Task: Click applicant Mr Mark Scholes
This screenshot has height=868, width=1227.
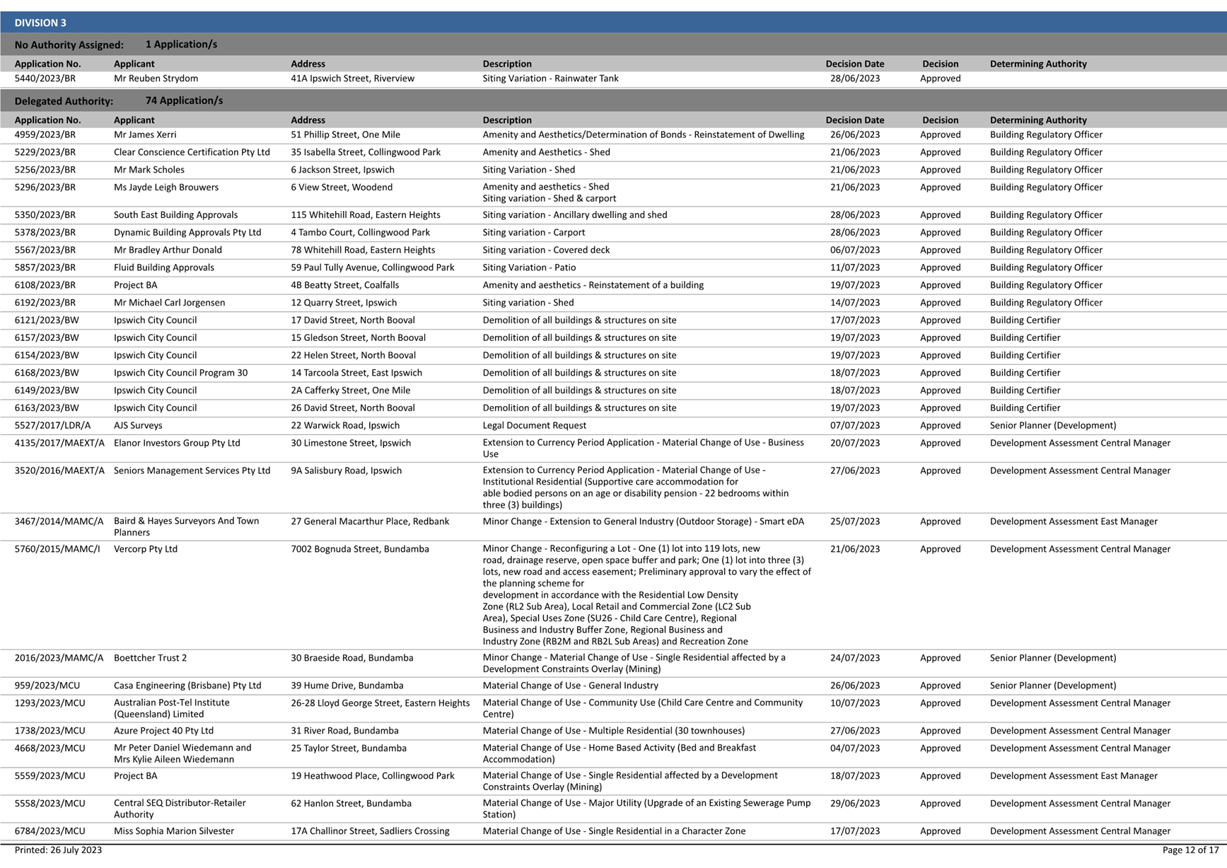Action: [149, 170]
